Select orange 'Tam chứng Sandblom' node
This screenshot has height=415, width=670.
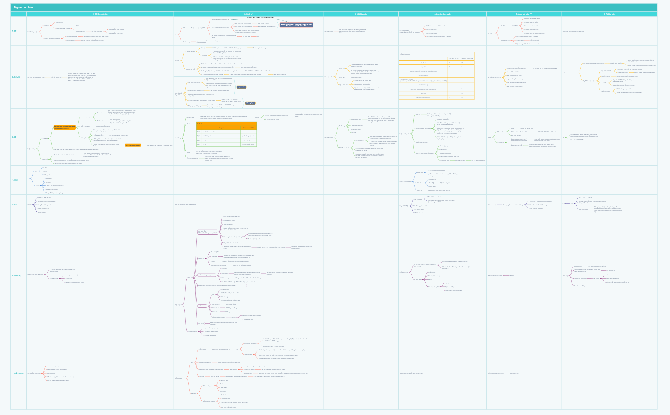[133, 145]
